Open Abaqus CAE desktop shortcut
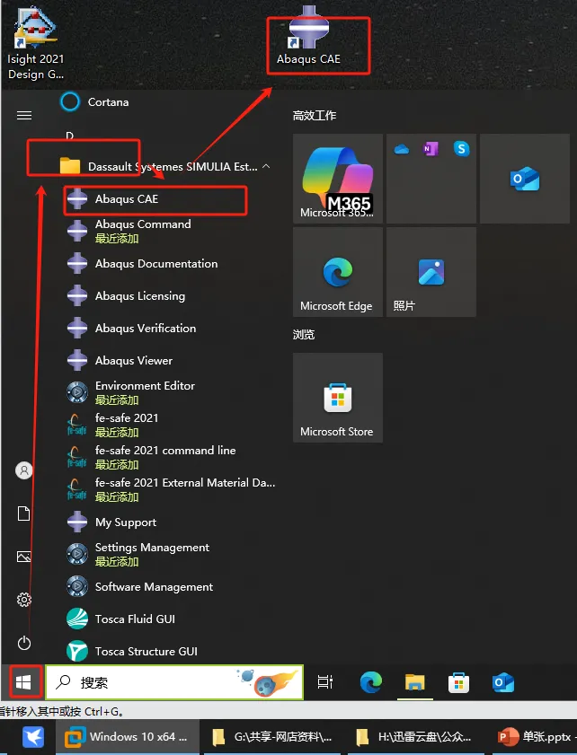 pyautogui.click(x=308, y=36)
